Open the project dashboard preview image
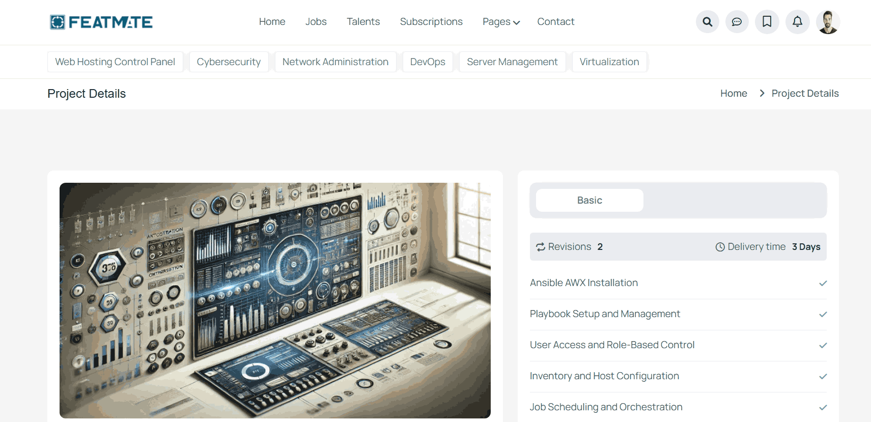The image size is (871, 422). coord(275,300)
